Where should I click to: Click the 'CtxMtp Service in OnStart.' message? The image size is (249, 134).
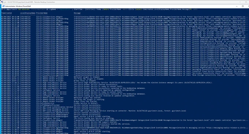(86, 103)
